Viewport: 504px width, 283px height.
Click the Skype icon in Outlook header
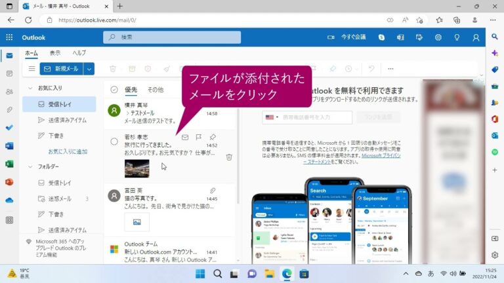coord(381,37)
